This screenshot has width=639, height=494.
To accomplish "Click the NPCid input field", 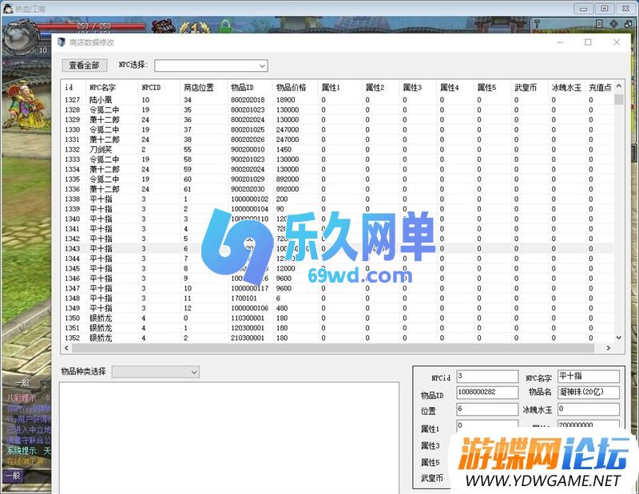I will [487, 377].
